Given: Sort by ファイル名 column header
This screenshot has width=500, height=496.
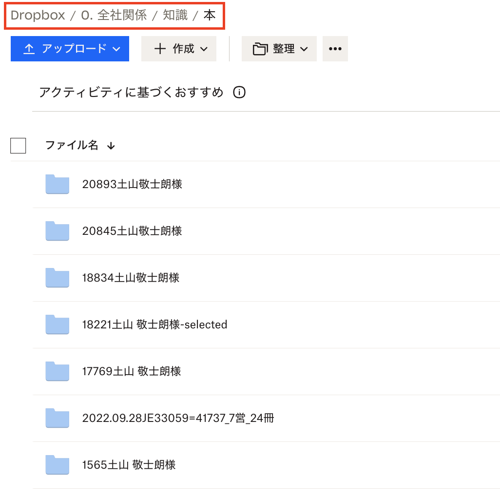Looking at the screenshot, I should coord(72,145).
